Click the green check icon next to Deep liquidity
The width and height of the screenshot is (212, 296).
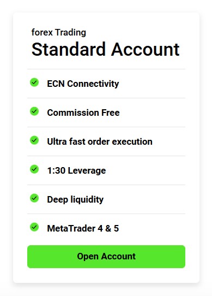[34, 198]
